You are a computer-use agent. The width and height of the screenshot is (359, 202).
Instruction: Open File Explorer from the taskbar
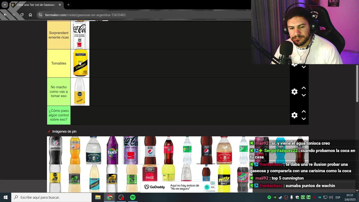point(98,198)
